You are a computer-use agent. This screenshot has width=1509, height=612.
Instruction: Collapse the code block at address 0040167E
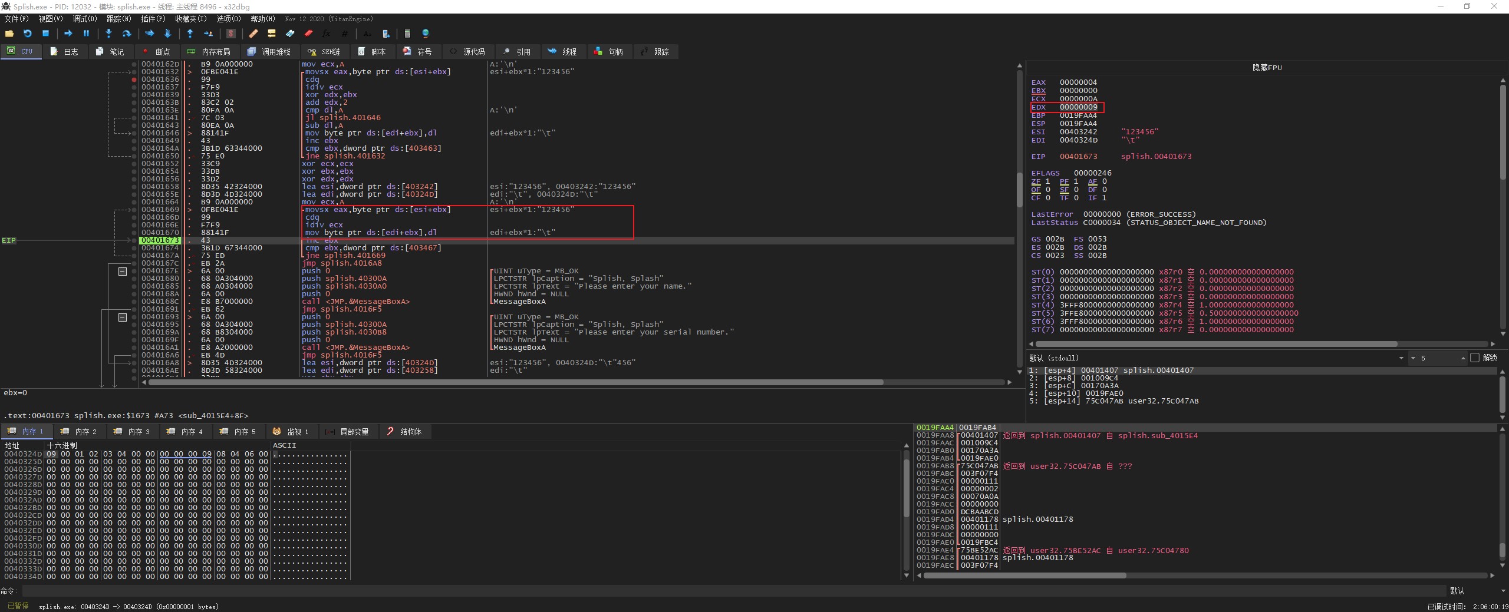pos(123,272)
